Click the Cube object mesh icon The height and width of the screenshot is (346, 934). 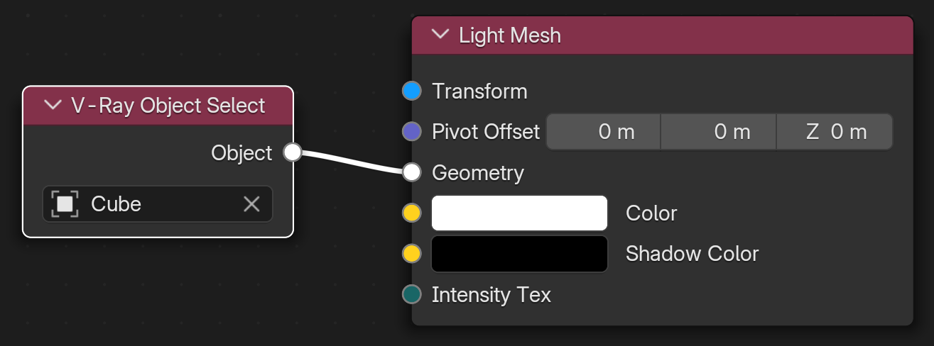[x=65, y=204]
